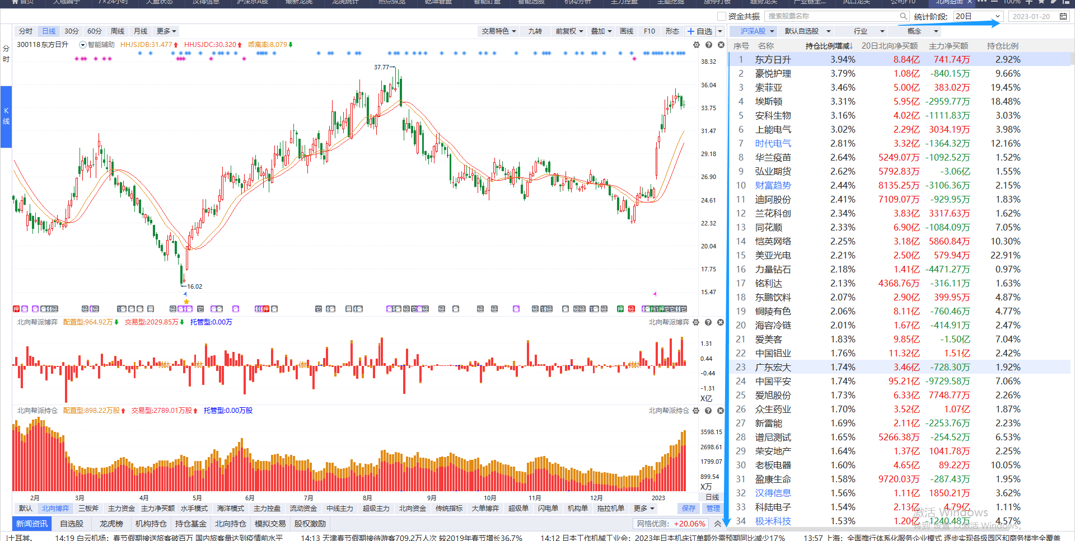The image size is (1075, 541).
Task: Open help icon for 北向帮派博弈 panel
Action: tap(708, 322)
